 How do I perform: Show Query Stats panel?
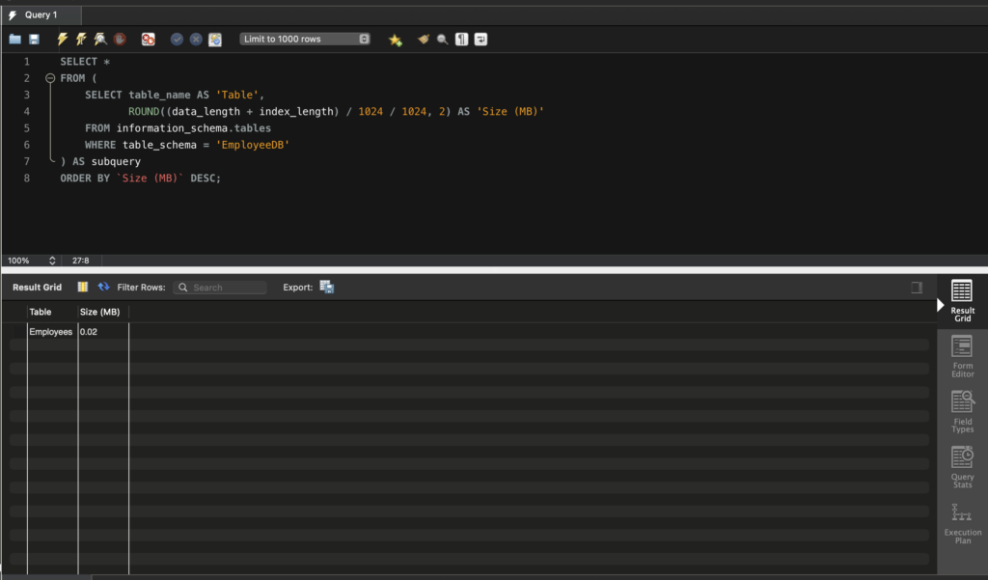click(x=962, y=468)
